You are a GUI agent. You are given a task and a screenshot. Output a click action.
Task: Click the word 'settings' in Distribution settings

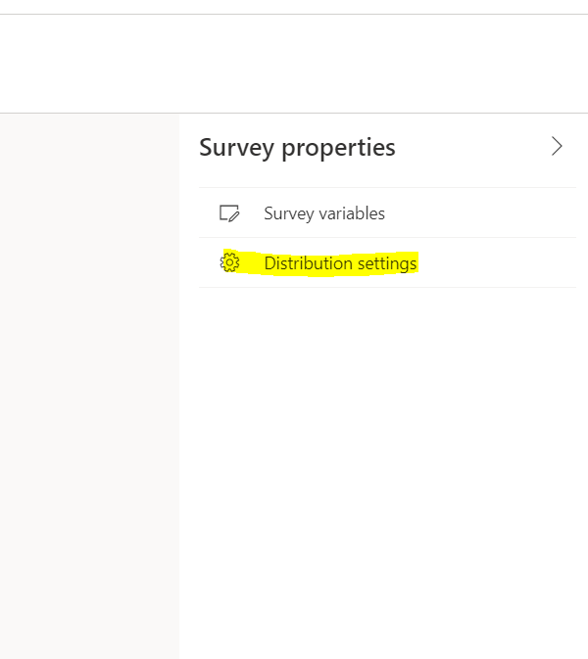point(386,263)
